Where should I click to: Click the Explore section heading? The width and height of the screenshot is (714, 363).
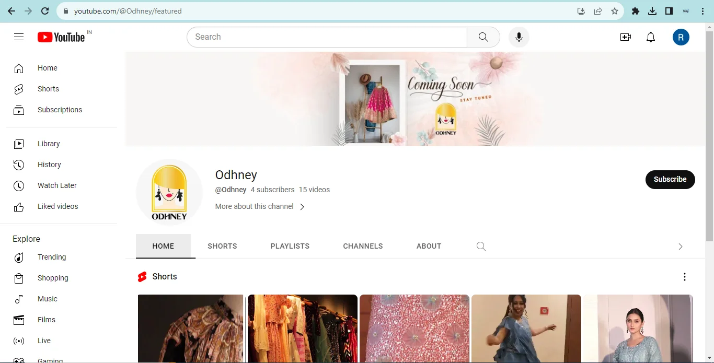click(x=26, y=239)
